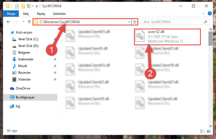Image resolution: width=216 pixels, height=139 pixels.
Task: Expand the ribbon with the chevron
Action: tap(203, 13)
